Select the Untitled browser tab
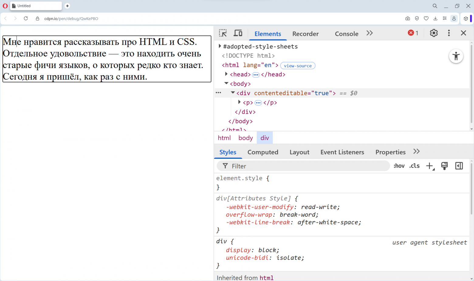Viewport: 474px width, 281px height. click(36, 6)
